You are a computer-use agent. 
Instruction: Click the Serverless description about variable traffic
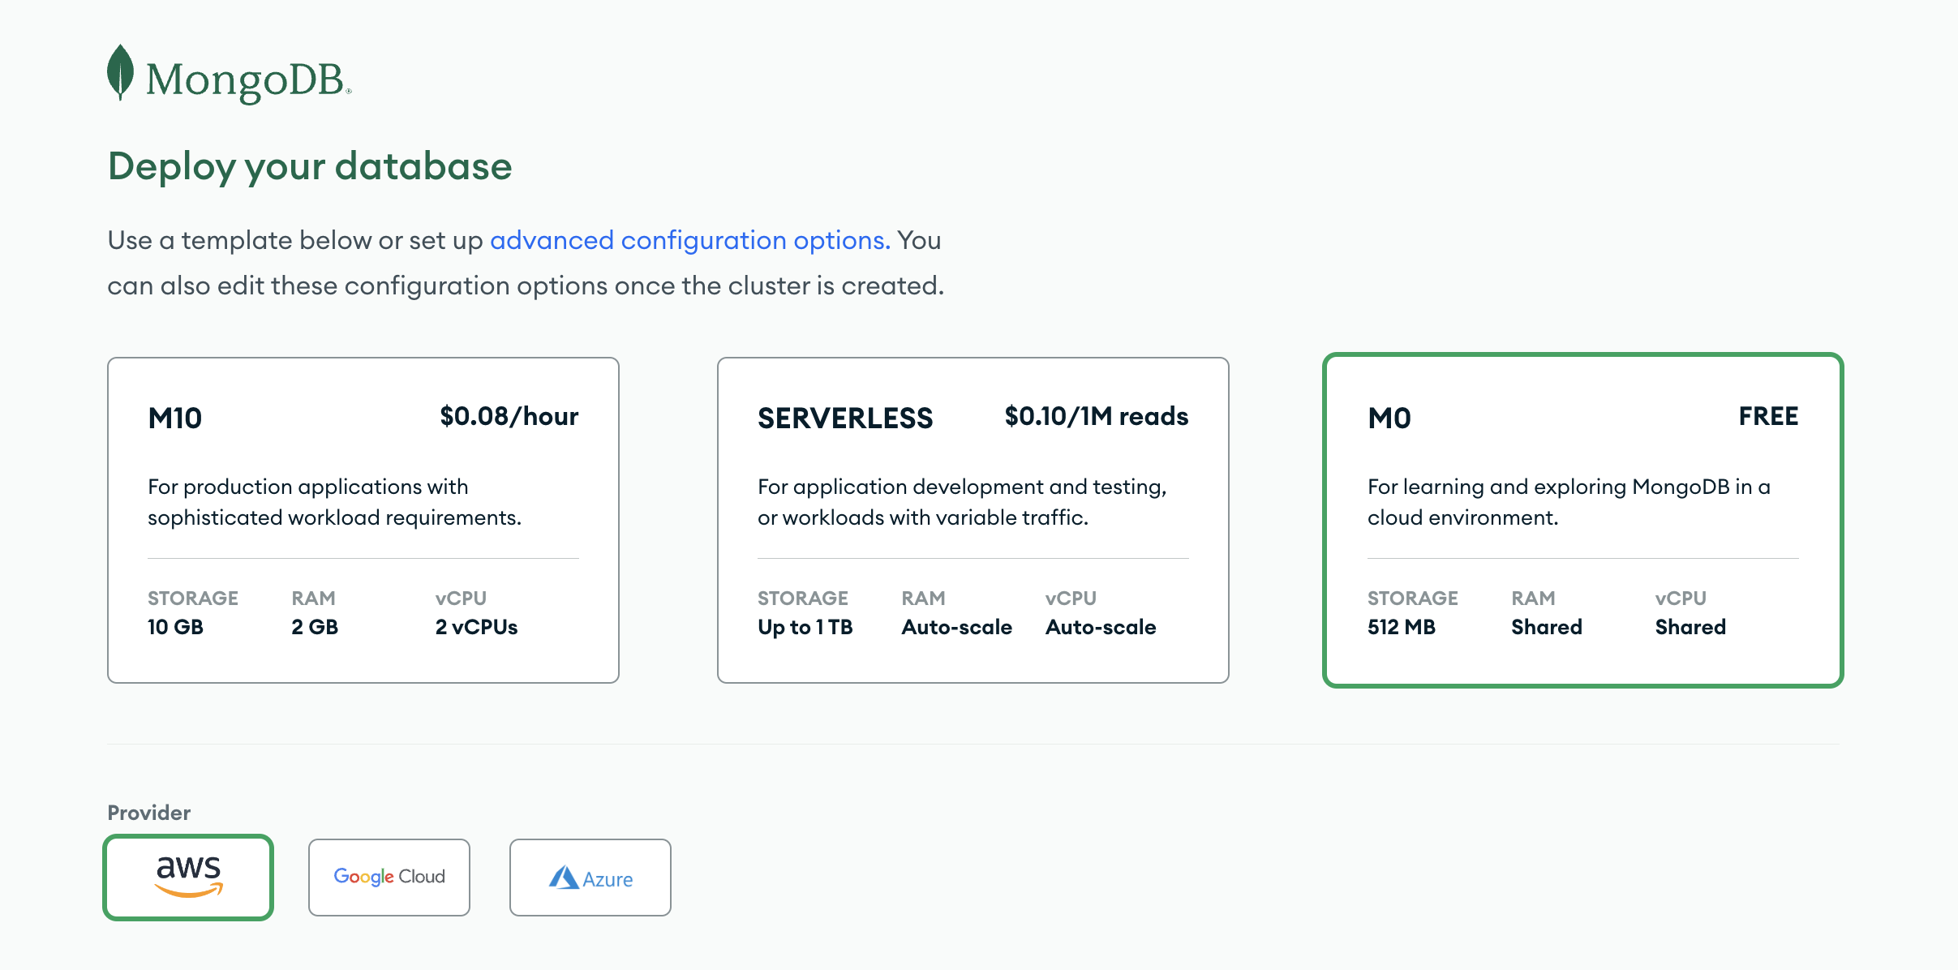coord(962,502)
